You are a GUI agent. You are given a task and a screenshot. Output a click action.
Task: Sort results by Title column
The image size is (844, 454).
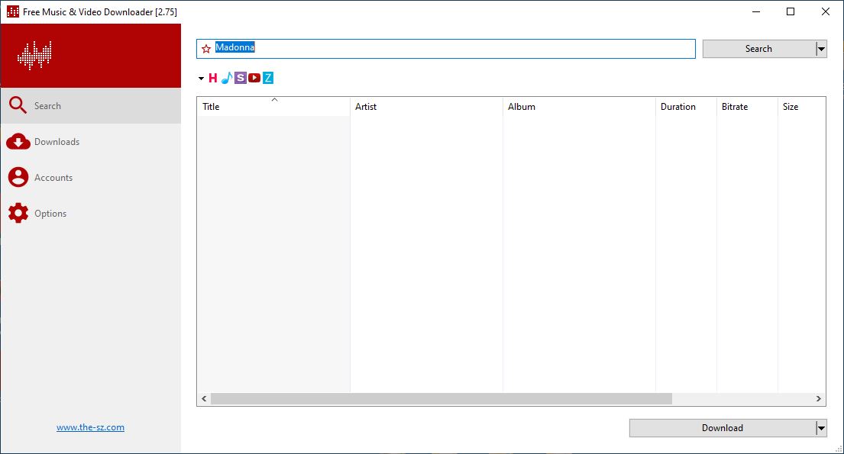tap(273, 107)
